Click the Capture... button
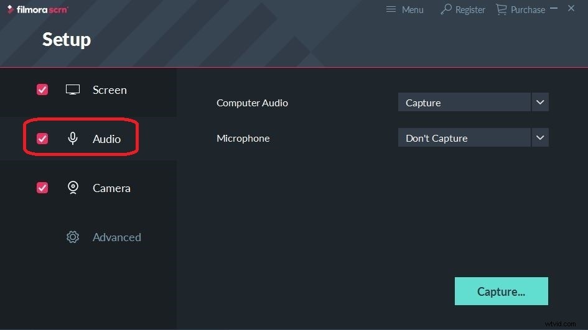Screen dimensions: 588x330 (502, 291)
